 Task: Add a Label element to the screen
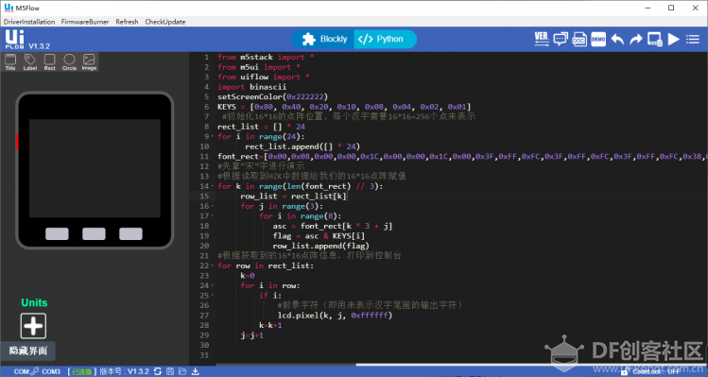click(30, 61)
